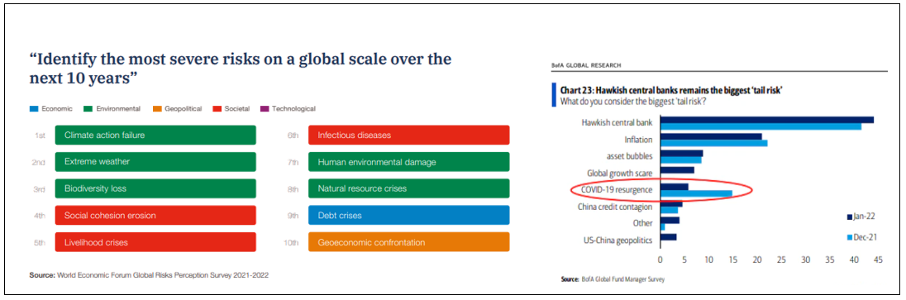Click the asset bubbles axis label
This screenshot has height=300, width=906.
coord(631,156)
